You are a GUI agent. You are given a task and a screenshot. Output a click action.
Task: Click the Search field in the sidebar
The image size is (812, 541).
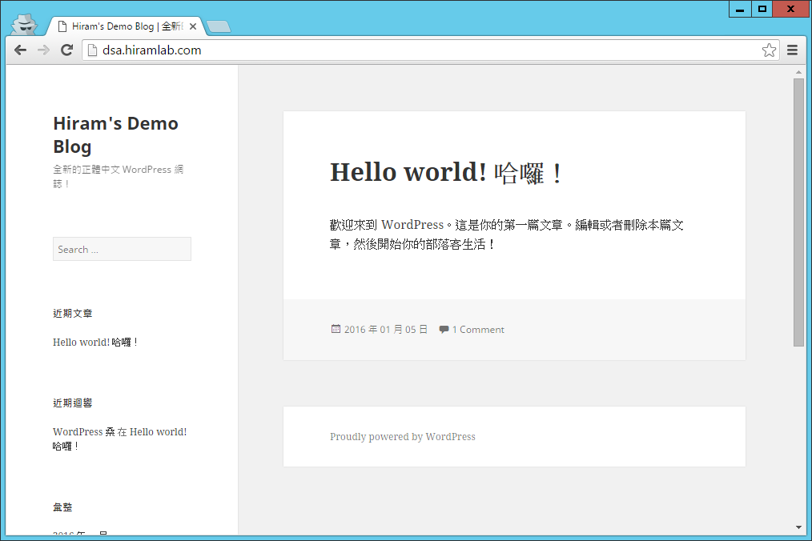122,249
